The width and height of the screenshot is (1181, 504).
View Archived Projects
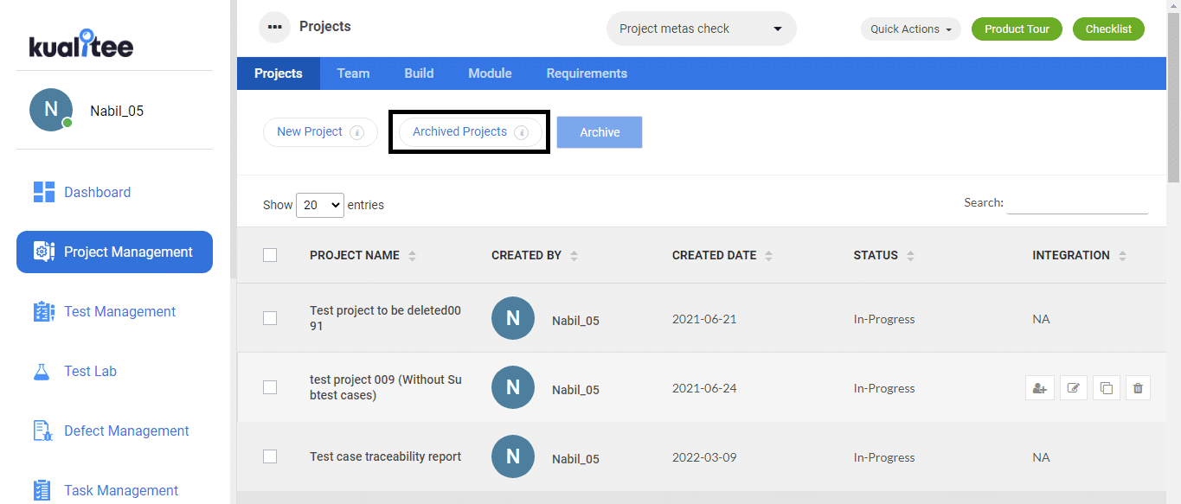[x=459, y=131]
